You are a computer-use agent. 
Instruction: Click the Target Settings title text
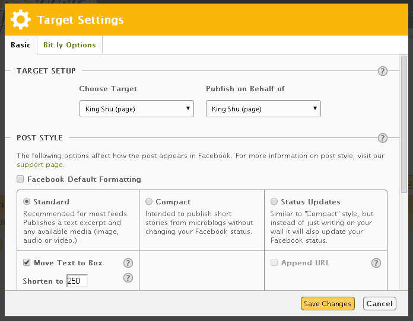(80, 20)
